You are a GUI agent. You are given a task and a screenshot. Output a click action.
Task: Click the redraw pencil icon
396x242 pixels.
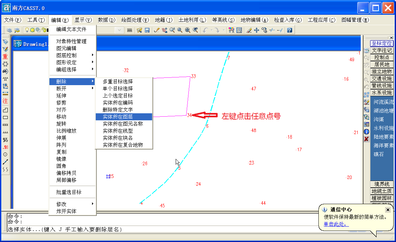(x=157, y=30)
